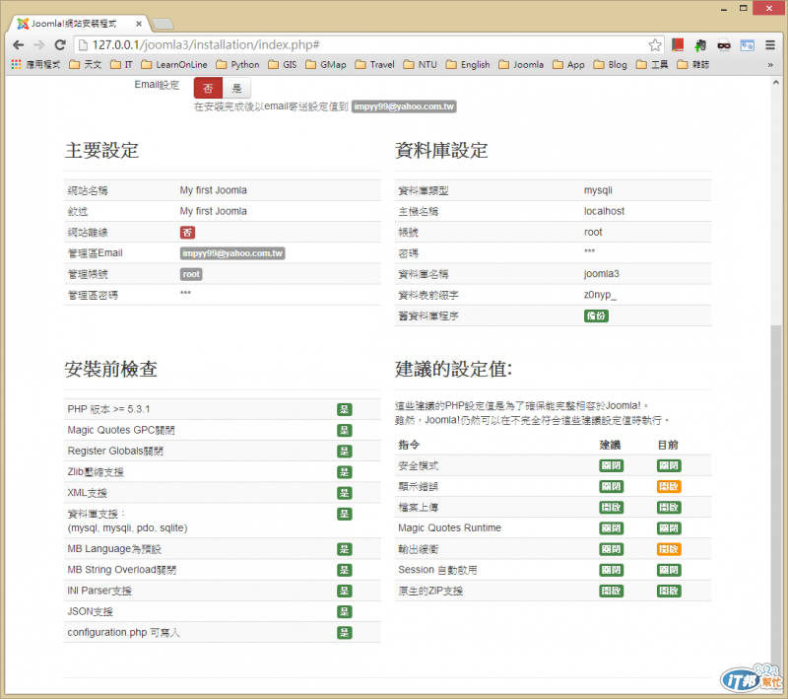The width and height of the screenshot is (788, 699).
Task: Click the z0nyp_ table prefix value
Action: (x=600, y=295)
